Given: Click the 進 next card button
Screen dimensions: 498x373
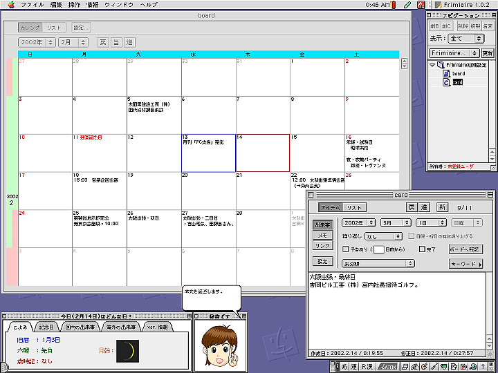Looking at the screenshot, I should point(424,208).
